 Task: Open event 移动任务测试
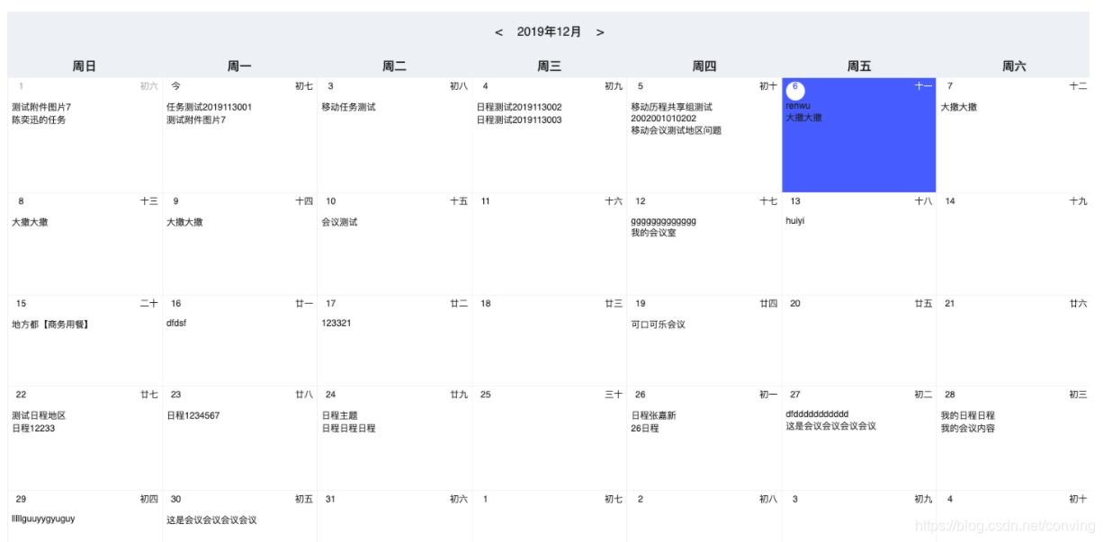[x=348, y=107]
